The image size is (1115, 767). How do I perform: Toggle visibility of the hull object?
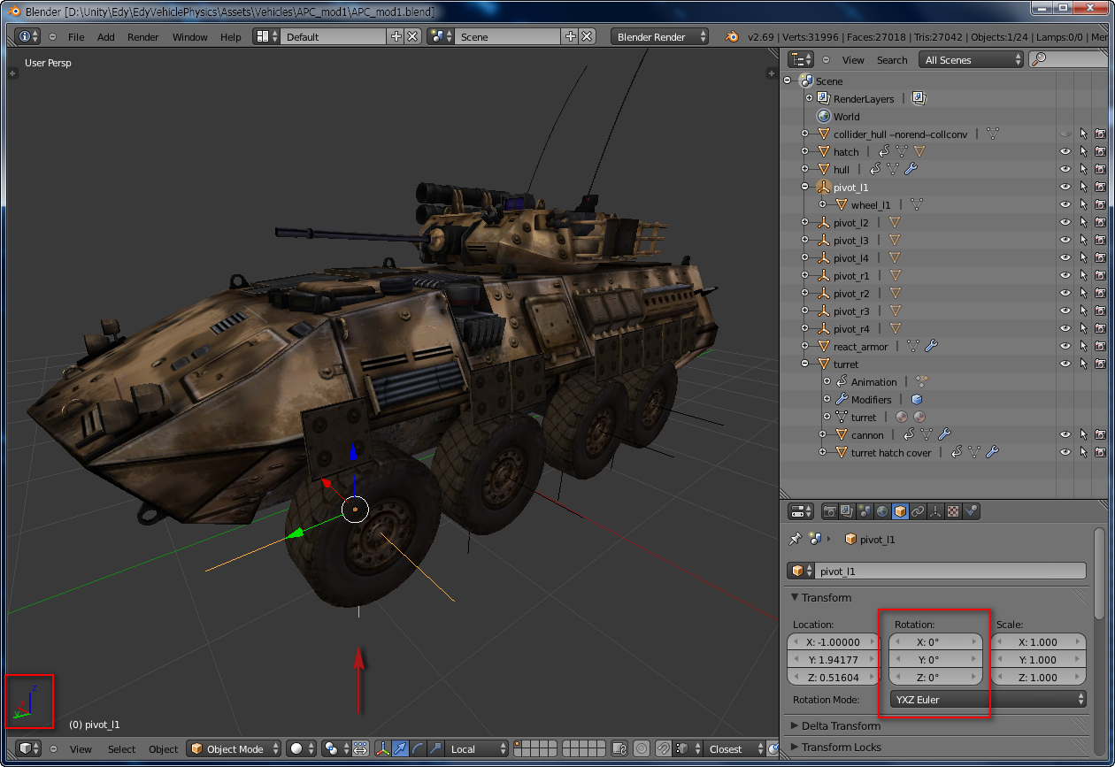pos(1065,170)
